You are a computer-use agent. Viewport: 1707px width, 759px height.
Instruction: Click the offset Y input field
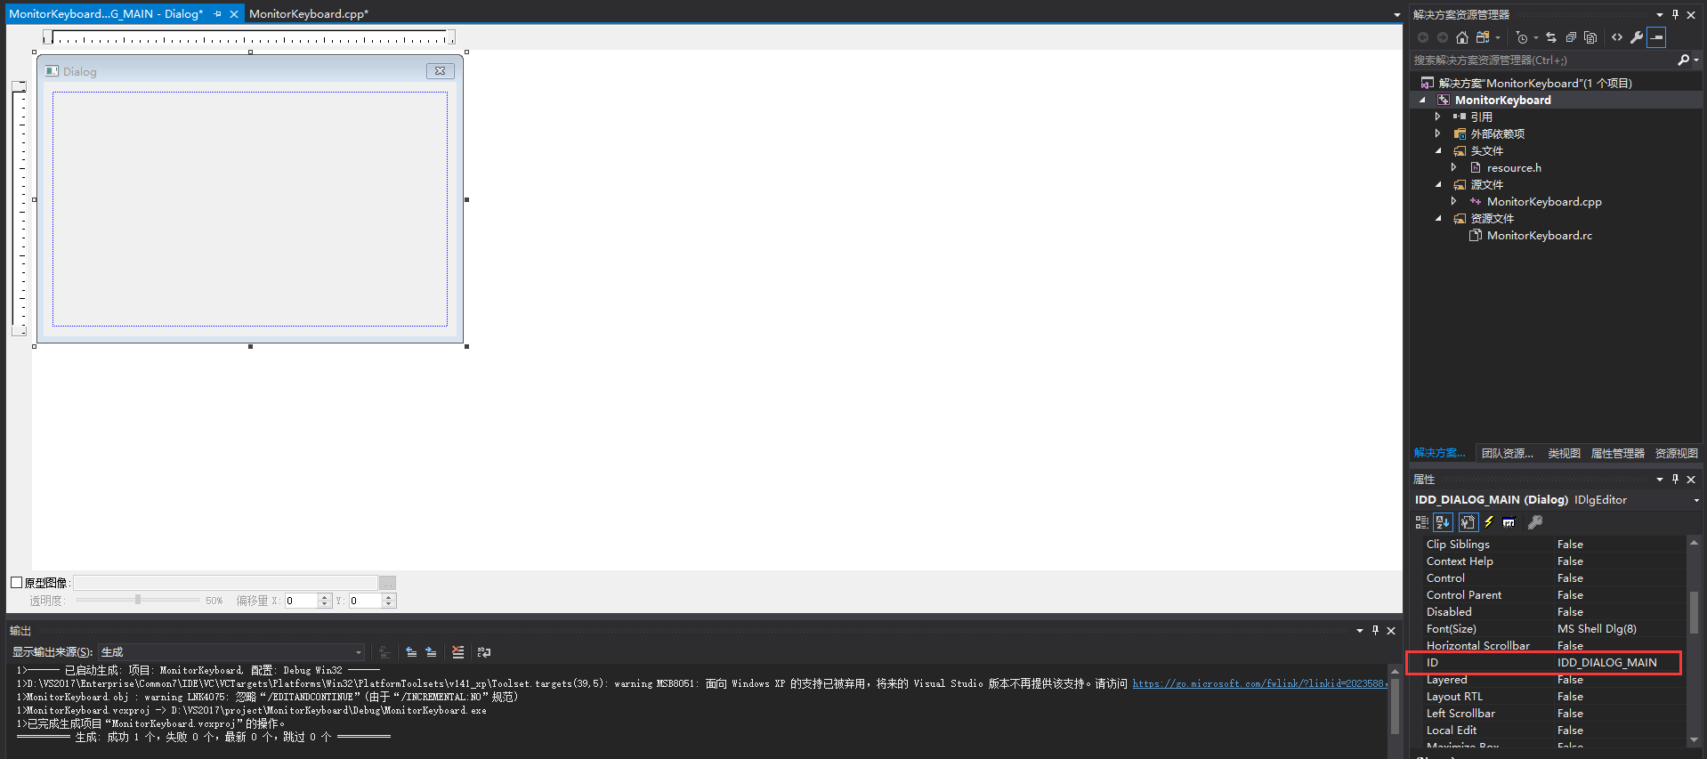[x=365, y=601]
